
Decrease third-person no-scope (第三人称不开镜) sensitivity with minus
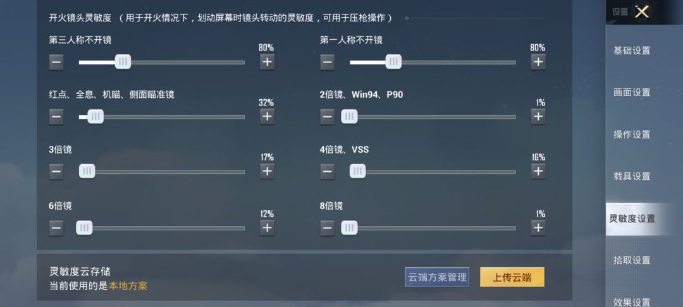coord(56,61)
